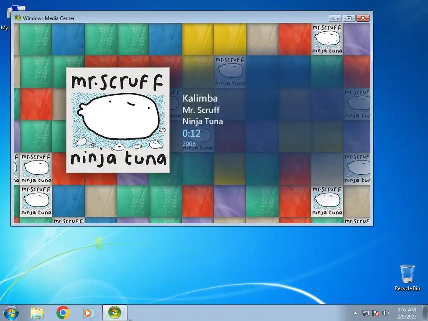Screen dimensions: 428x321
Task: Open the Action Center flag icon
Action: (376, 313)
